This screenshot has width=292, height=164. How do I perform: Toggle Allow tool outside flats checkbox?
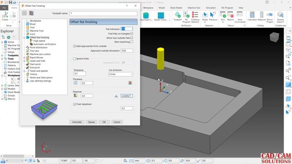(132, 38)
